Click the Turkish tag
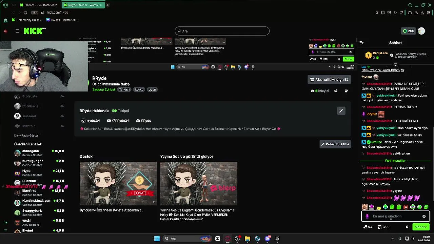434x244 pixels. [x=124, y=89]
